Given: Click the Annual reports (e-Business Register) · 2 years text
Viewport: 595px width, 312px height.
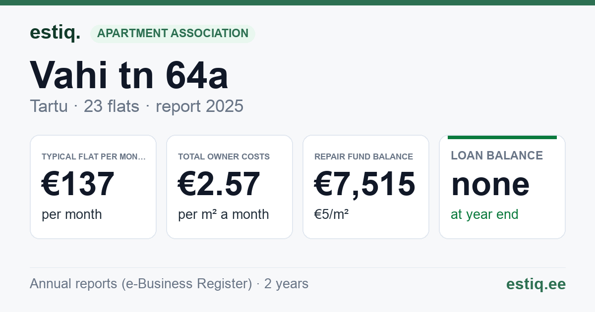Looking at the screenshot, I should click(x=169, y=284).
